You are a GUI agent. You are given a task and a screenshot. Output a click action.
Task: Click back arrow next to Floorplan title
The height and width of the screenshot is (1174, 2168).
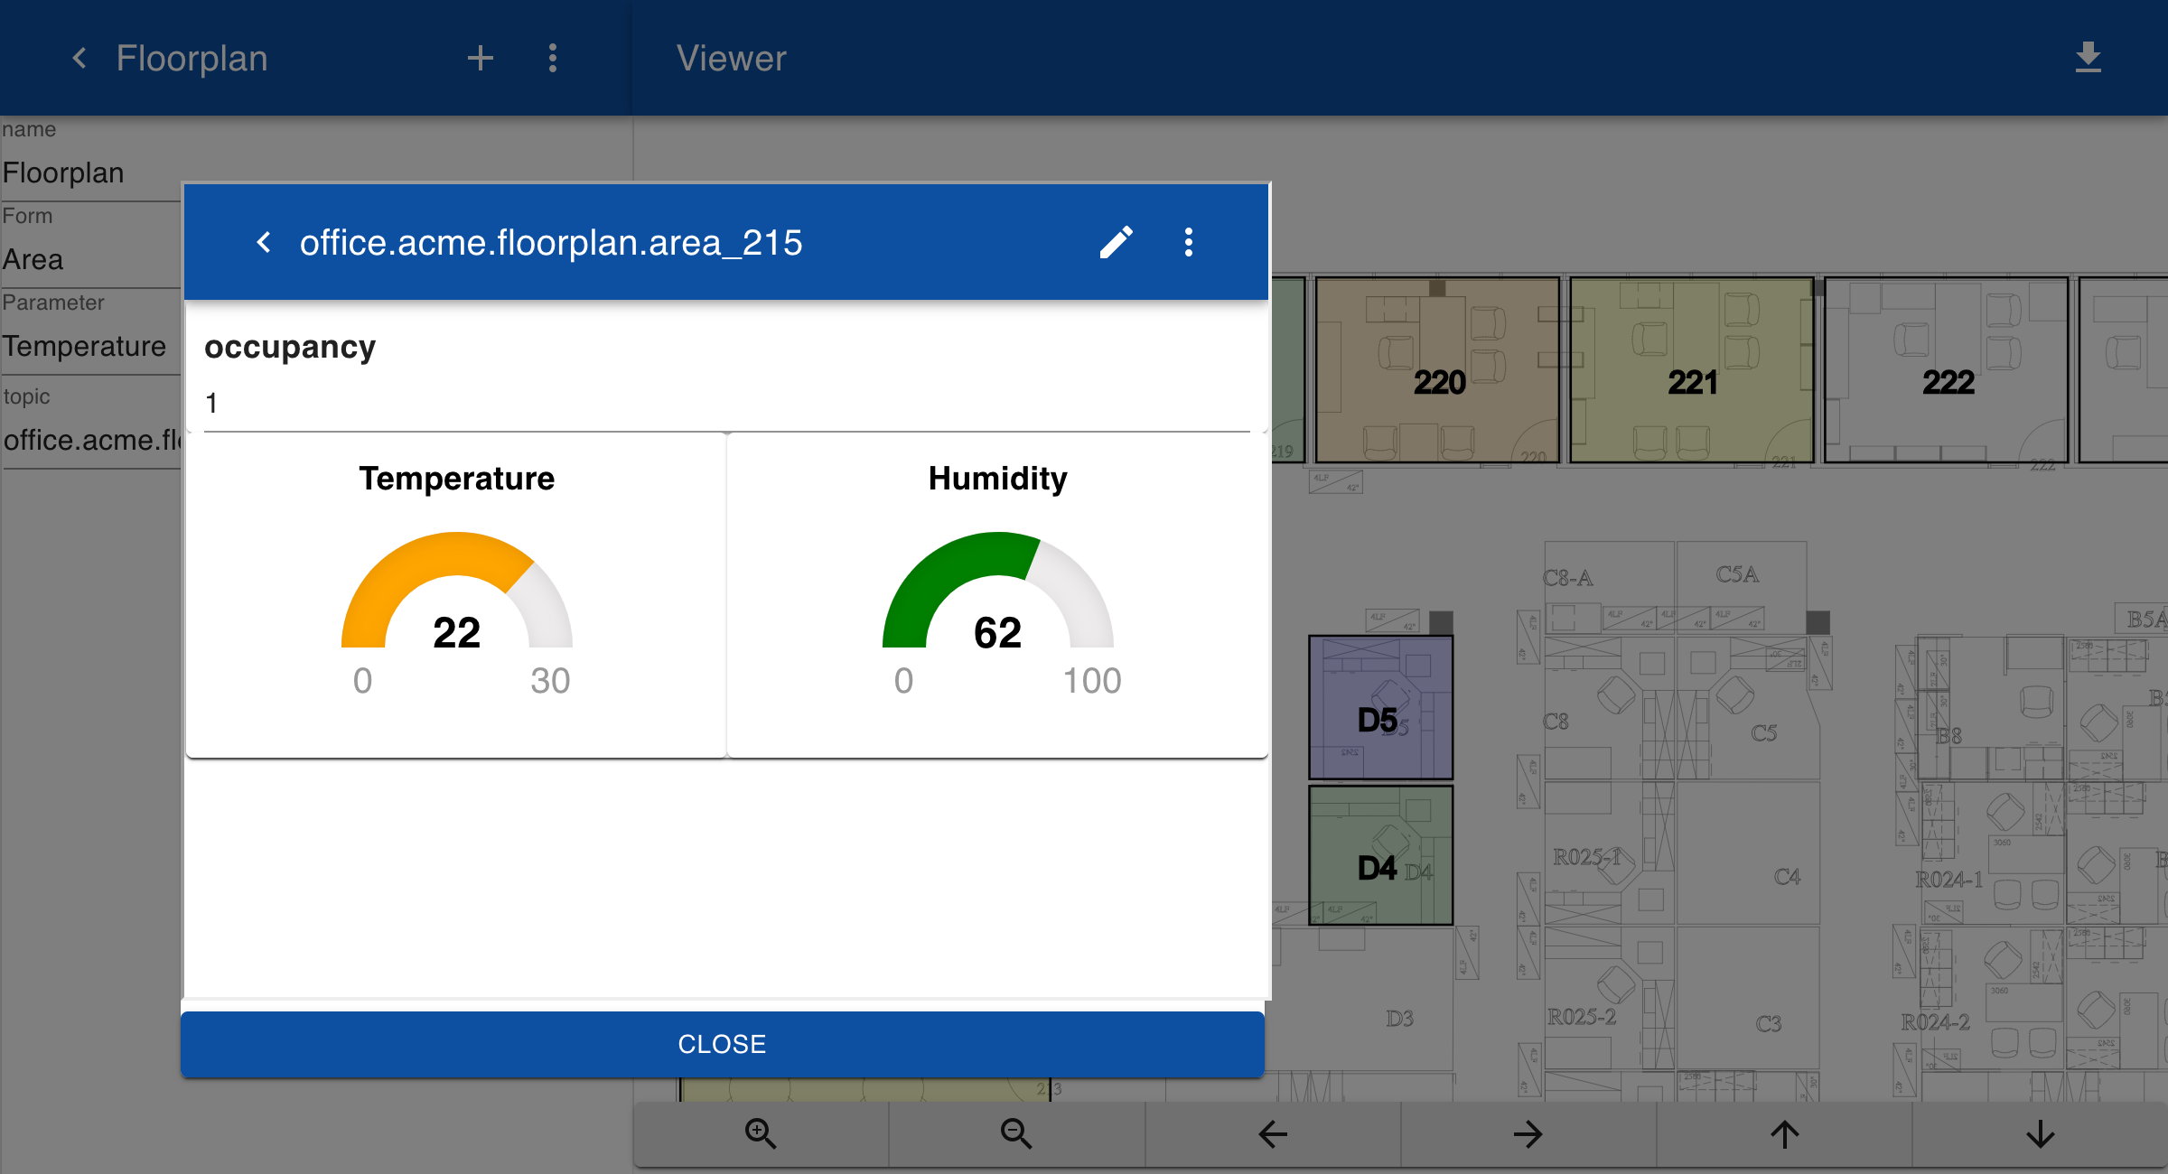(x=79, y=58)
